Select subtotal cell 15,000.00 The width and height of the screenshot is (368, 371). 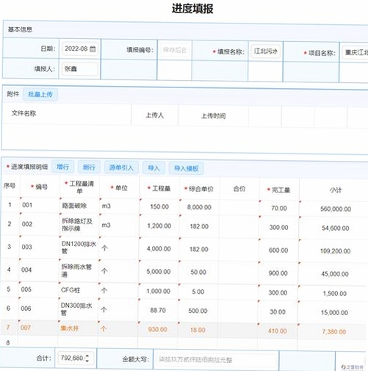[x=334, y=312]
